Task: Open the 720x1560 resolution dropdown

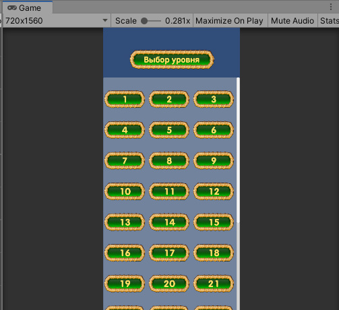Action: (x=56, y=21)
